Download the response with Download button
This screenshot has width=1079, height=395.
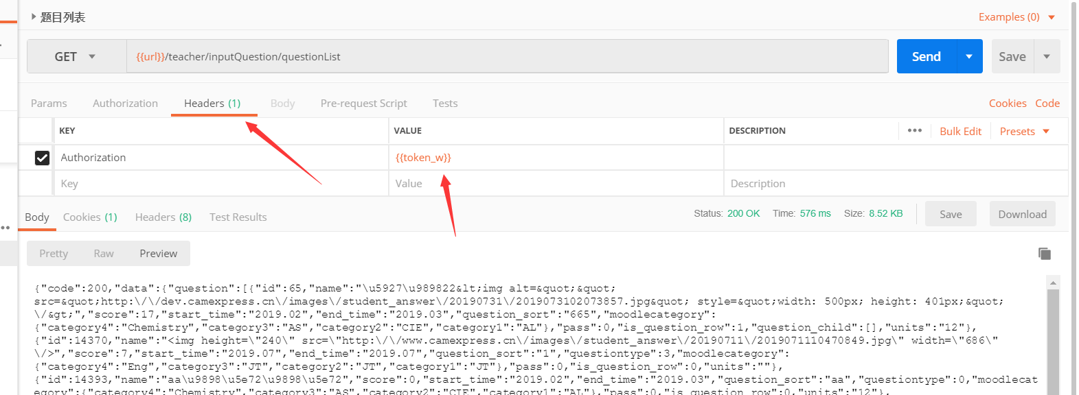click(1022, 215)
